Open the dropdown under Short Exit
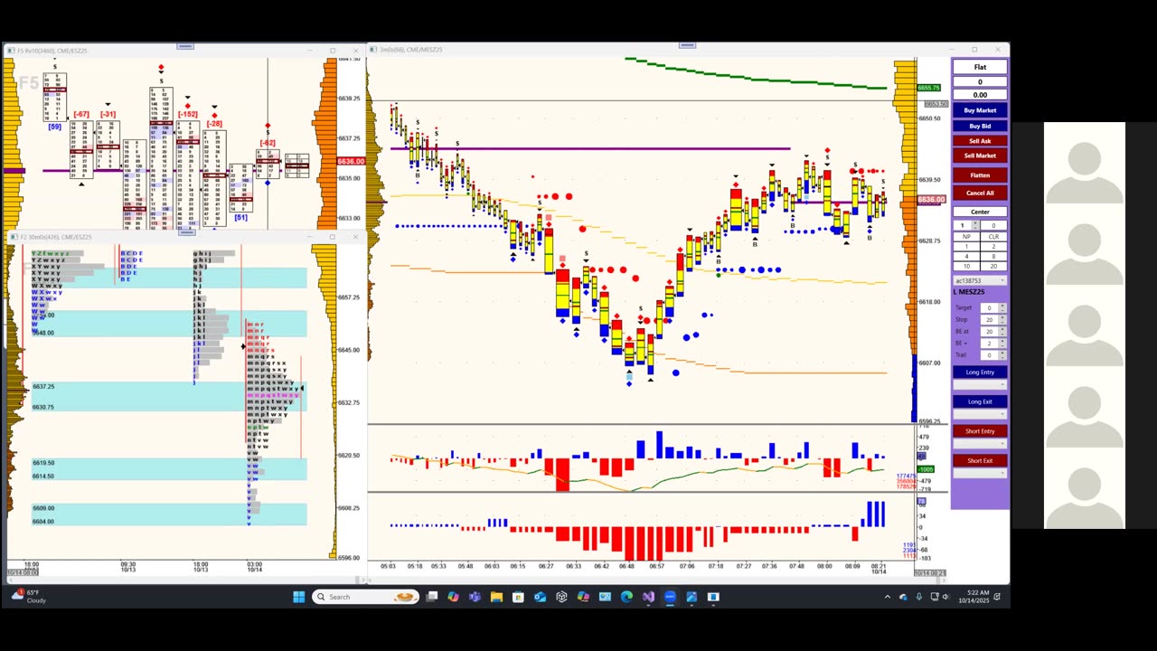 tap(980, 474)
